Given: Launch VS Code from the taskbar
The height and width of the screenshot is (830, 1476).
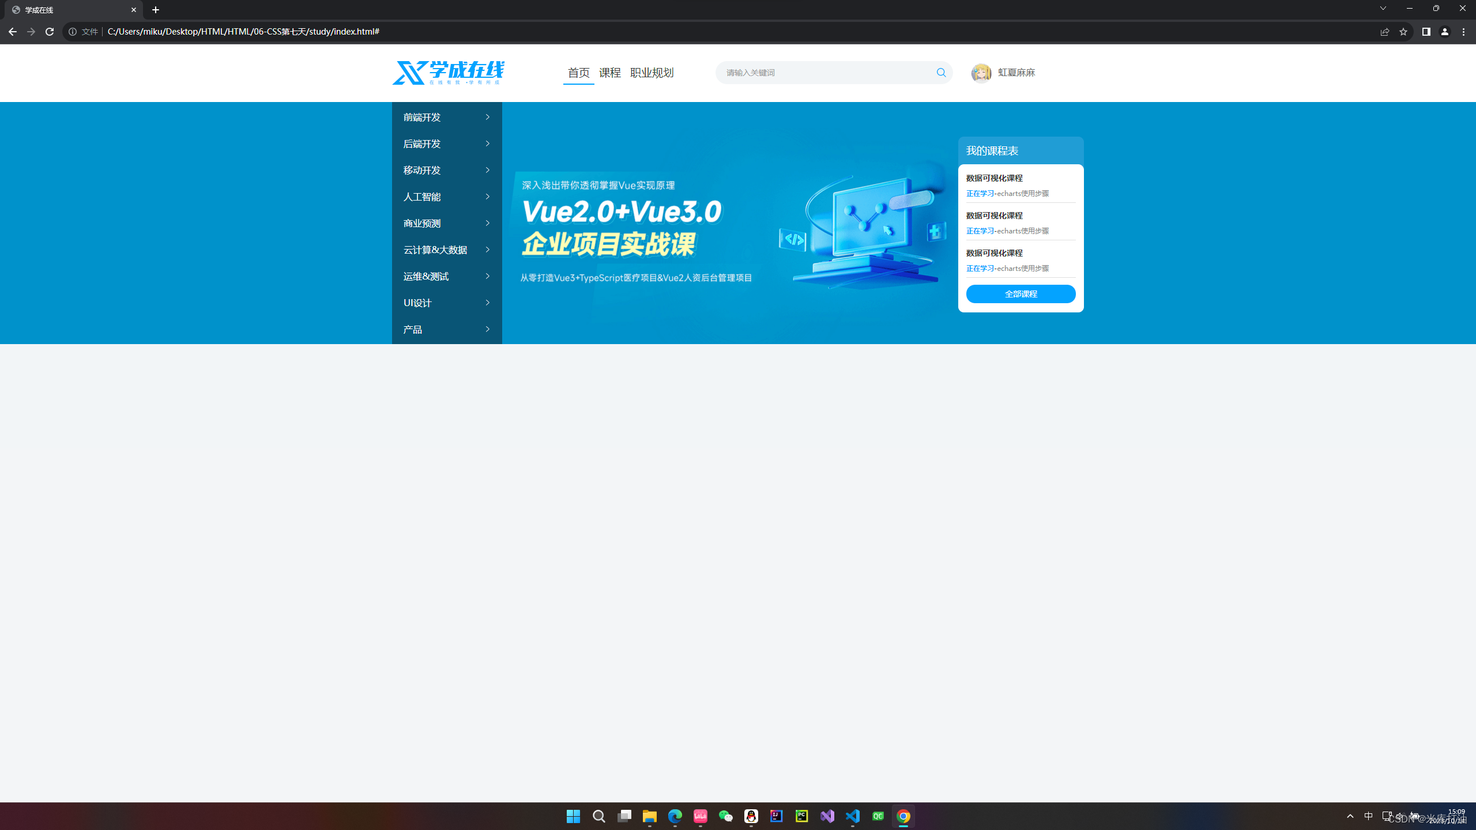Looking at the screenshot, I should (853, 816).
